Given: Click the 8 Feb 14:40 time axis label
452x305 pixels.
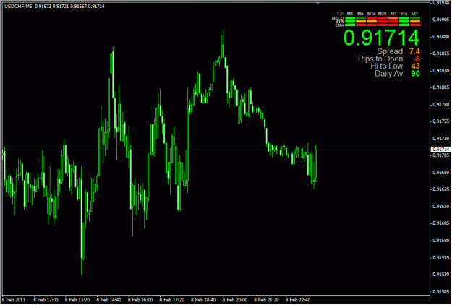Looking at the screenshot, I should 108,300.
